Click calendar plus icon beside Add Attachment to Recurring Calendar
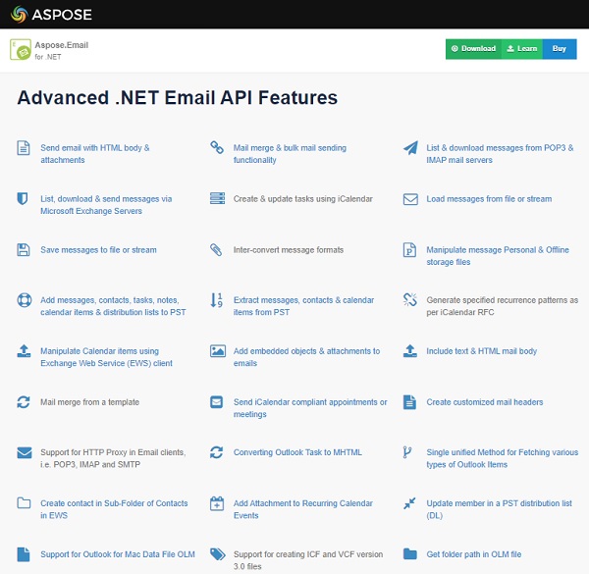Image resolution: width=589 pixels, height=574 pixels. point(217,503)
